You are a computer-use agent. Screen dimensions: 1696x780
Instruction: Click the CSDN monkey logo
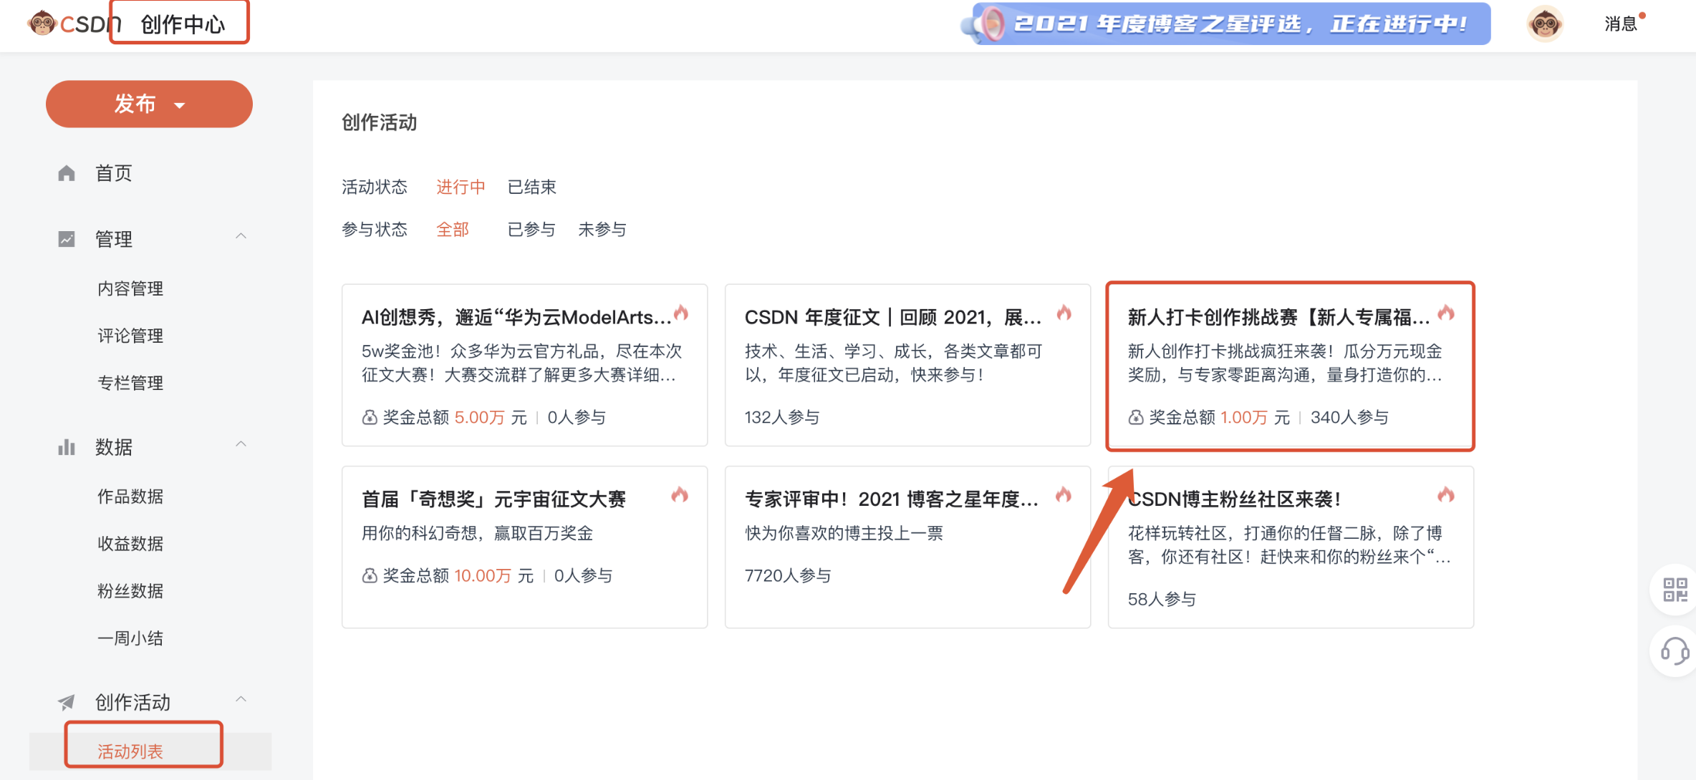[42, 23]
